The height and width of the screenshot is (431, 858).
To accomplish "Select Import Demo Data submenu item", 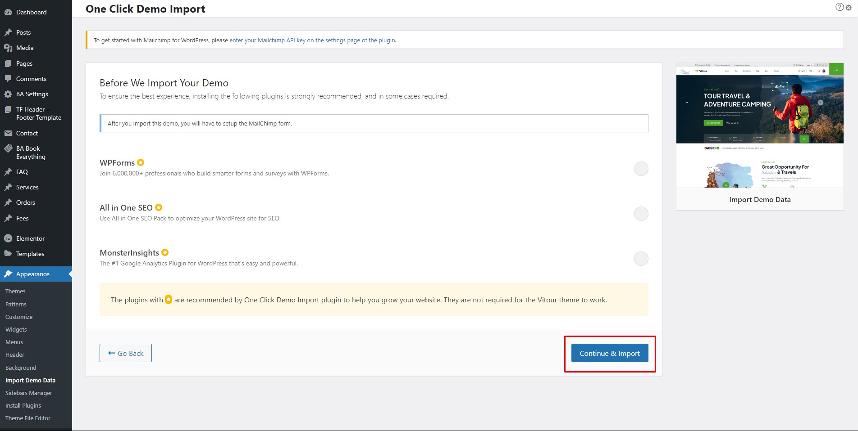I will 30,380.
